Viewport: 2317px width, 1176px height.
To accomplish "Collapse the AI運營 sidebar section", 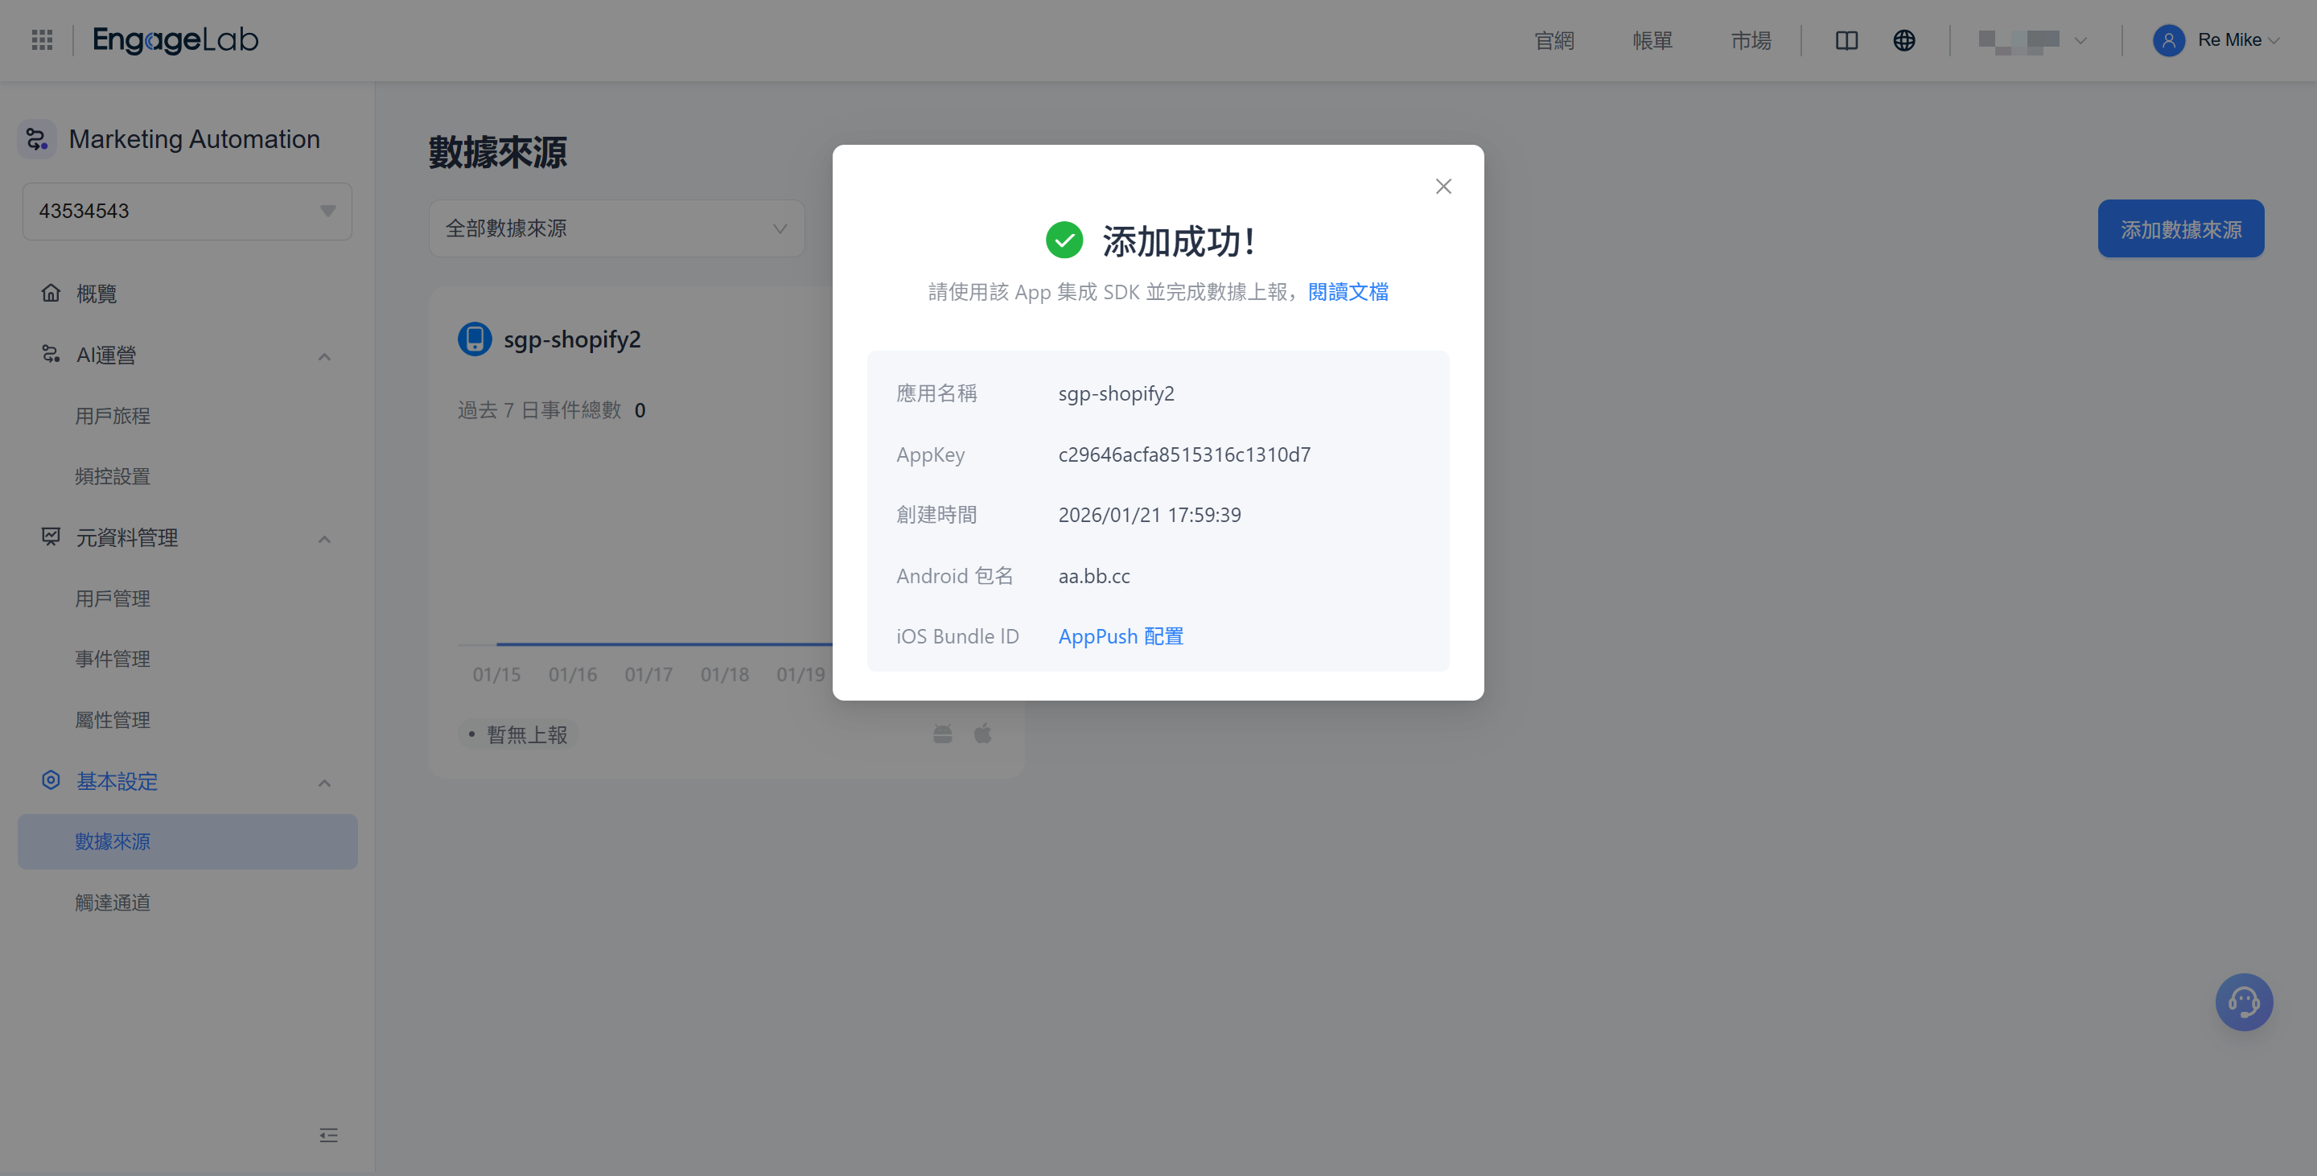I will pos(325,356).
